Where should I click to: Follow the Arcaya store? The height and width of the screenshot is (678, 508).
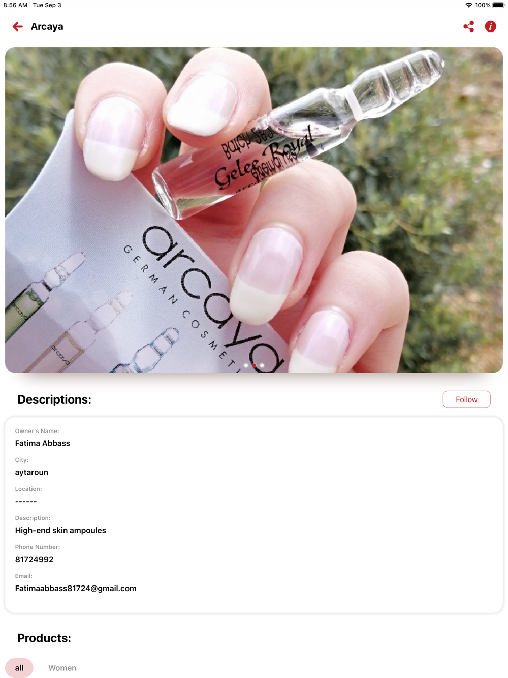(466, 399)
